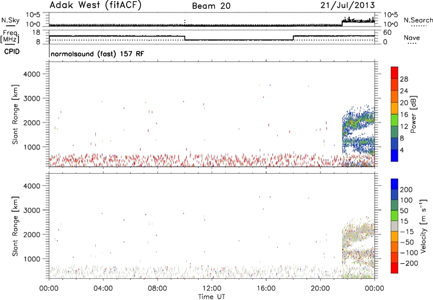This screenshot has height=300, width=433.
Task: Click the '16' tick on power colorbar
Action: [404, 114]
